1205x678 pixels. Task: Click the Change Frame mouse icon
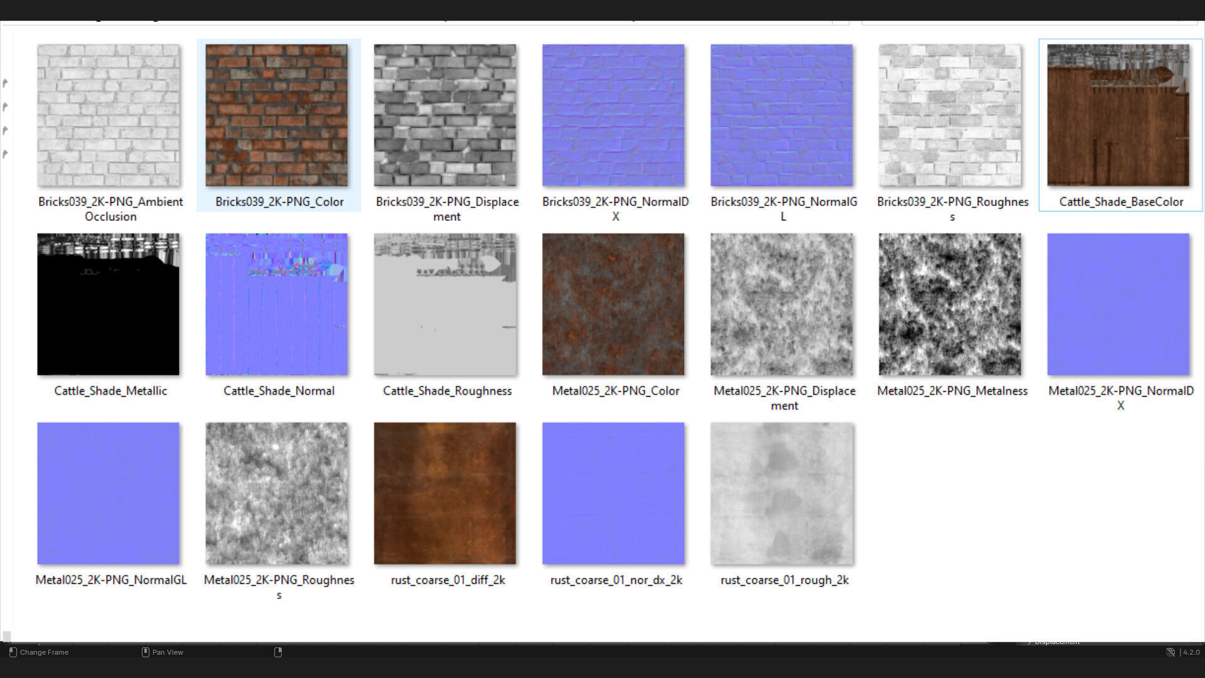(13, 652)
